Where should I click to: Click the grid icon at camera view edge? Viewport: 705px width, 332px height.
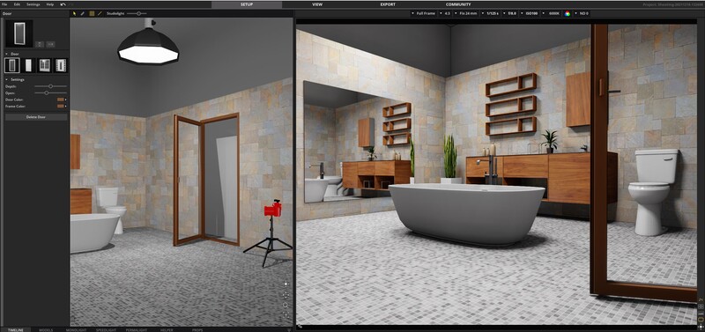(x=701, y=306)
